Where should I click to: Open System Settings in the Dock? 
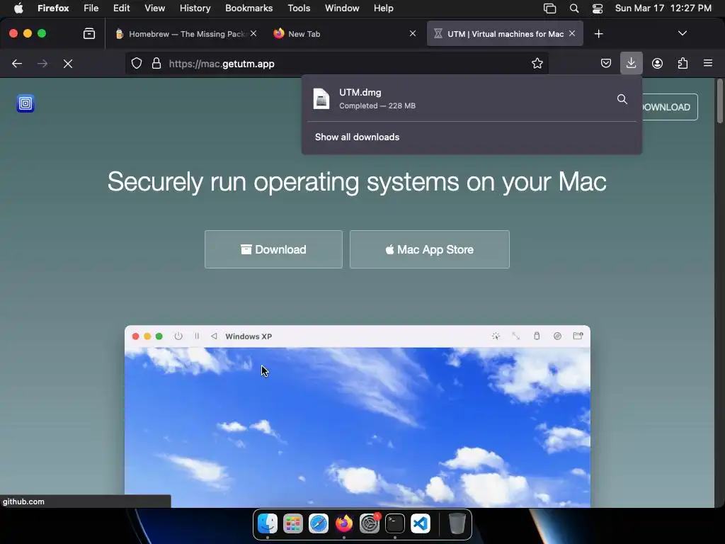pos(370,523)
